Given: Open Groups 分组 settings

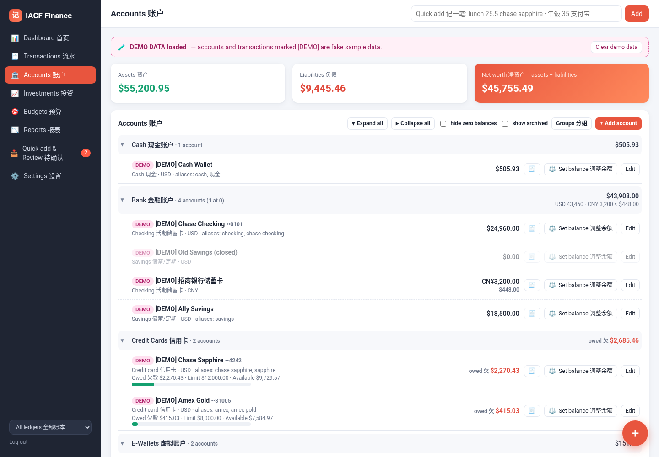Looking at the screenshot, I should coord(572,123).
